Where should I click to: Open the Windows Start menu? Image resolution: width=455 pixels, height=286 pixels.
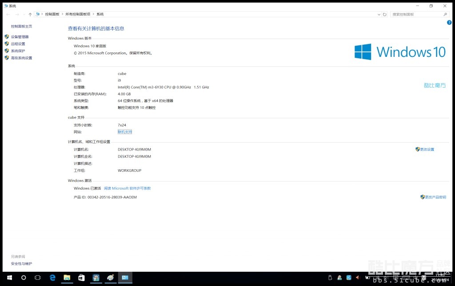point(8,278)
